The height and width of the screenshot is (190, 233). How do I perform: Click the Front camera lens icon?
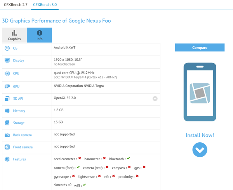[x=7, y=147]
